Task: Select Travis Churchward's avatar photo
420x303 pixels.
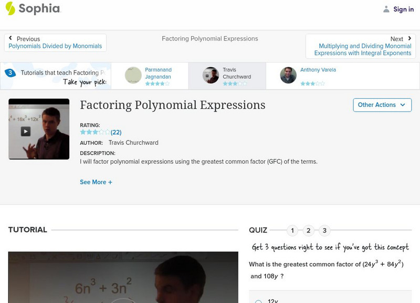Action: 211,75
